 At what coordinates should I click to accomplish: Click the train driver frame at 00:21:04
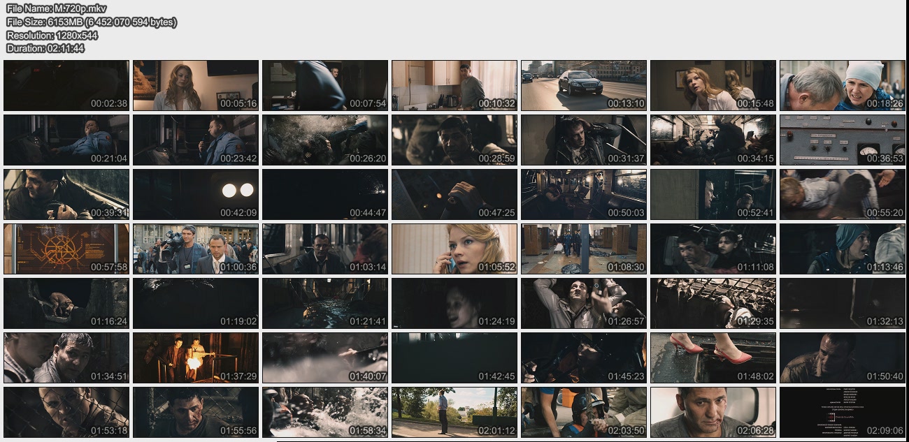(x=66, y=140)
